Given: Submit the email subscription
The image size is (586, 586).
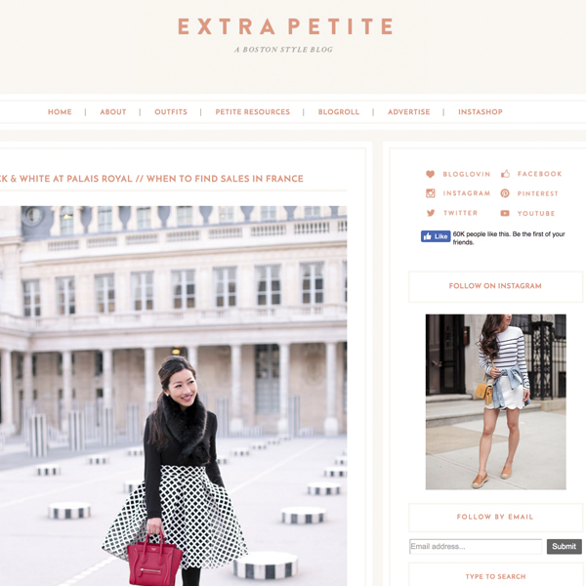Looking at the screenshot, I should [x=564, y=546].
